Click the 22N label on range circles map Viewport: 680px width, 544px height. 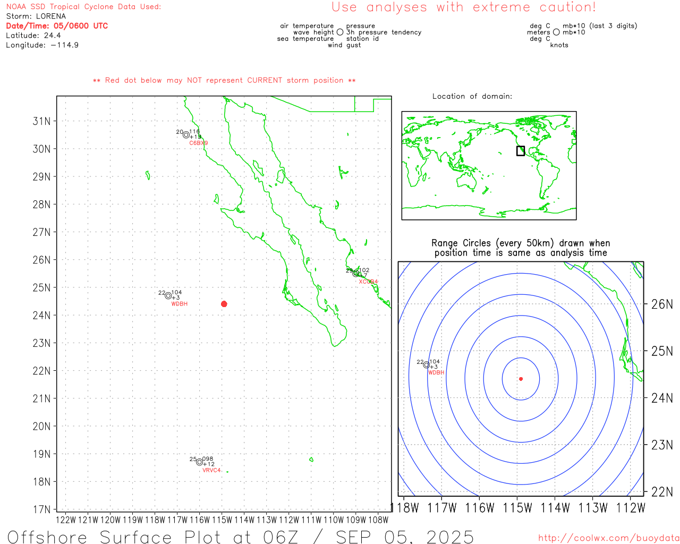pyautogui.click(x=662, y=492)
